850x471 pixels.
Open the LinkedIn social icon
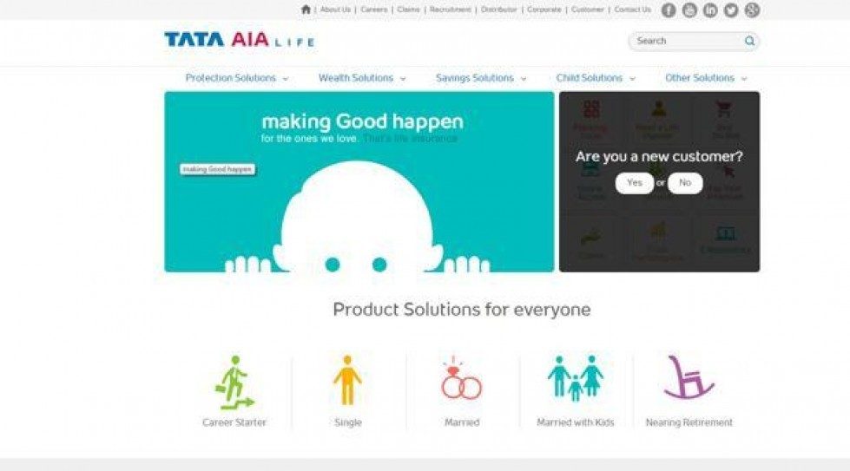pos(710,10)
